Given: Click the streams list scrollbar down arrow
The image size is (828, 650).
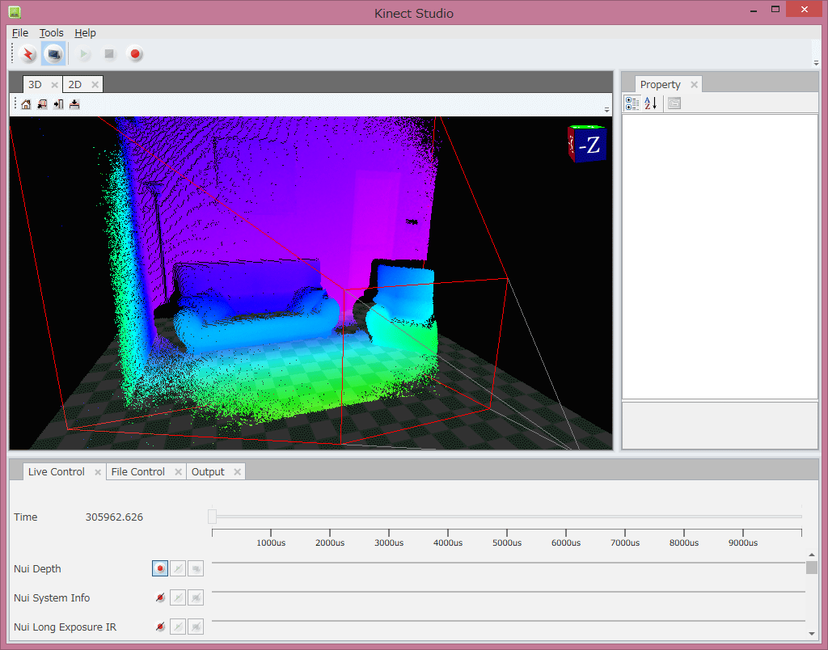Looking at the screenshot, I should pos(812,634).
